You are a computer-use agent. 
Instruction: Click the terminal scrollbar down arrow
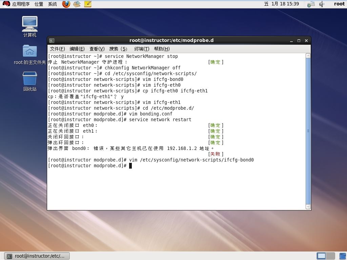(x=308, y=207)
